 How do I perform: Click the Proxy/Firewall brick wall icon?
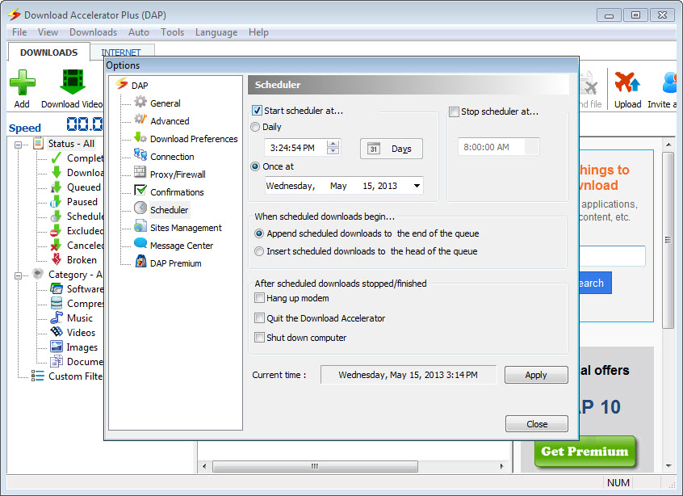(140, 173)
